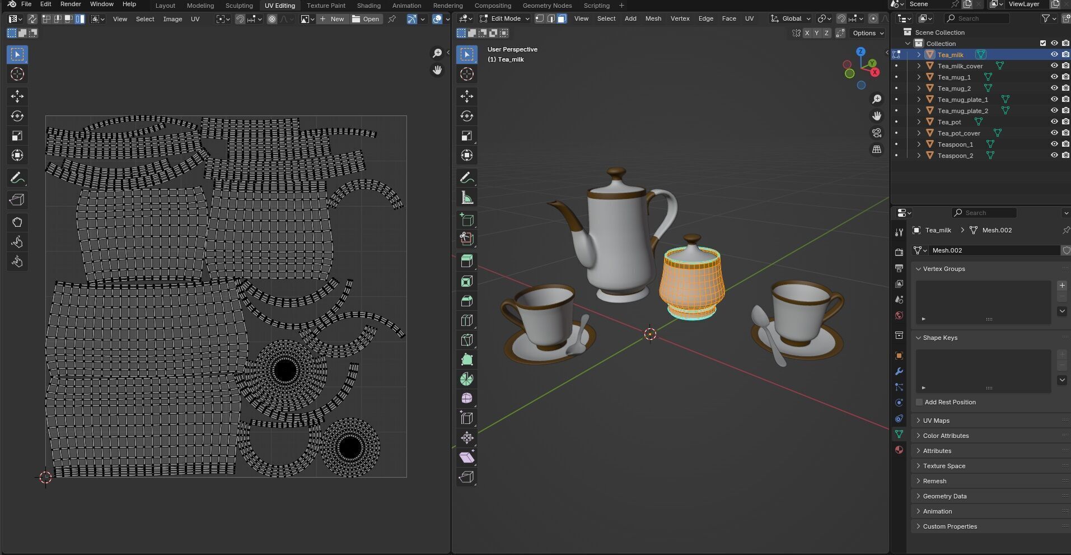
Task: Add a new vertex group
Action: point(1062,286)
